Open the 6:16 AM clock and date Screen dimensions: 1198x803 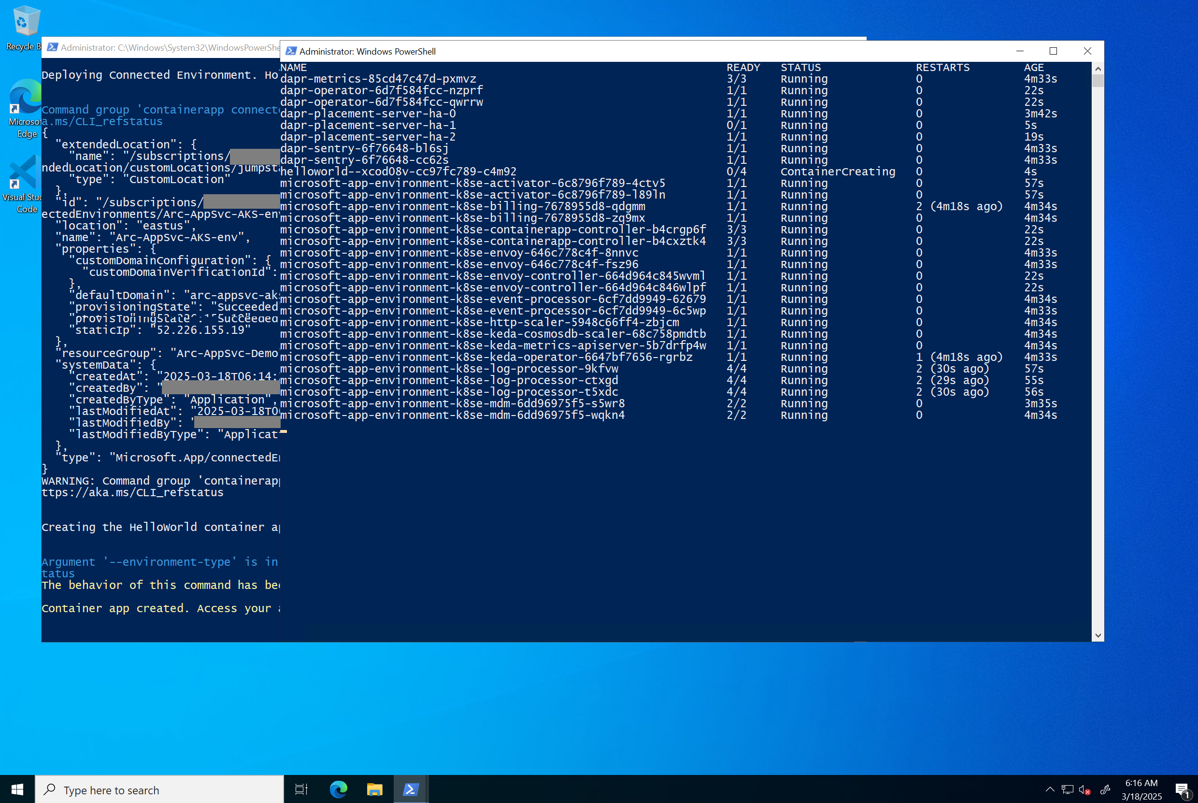click(x=1141, y=789)
